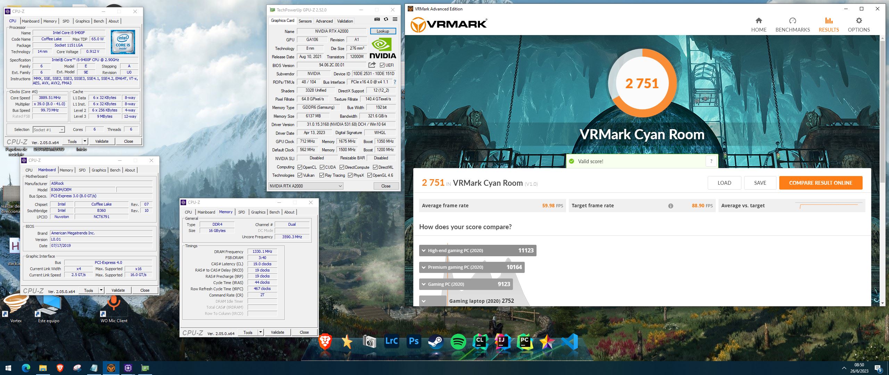Launch CLion from the dock
Screen dimensions: 889x375
point(480,342)
